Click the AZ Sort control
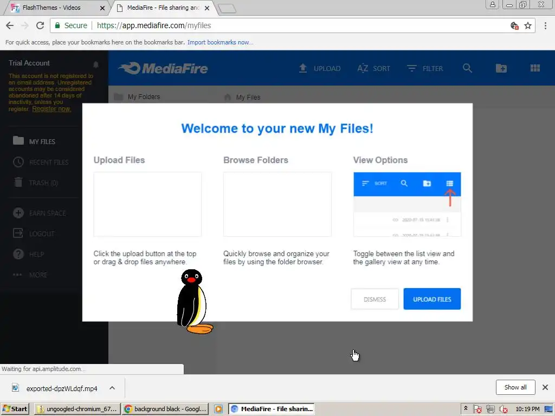This screenshot has height=416, width=555. (374, 68)
